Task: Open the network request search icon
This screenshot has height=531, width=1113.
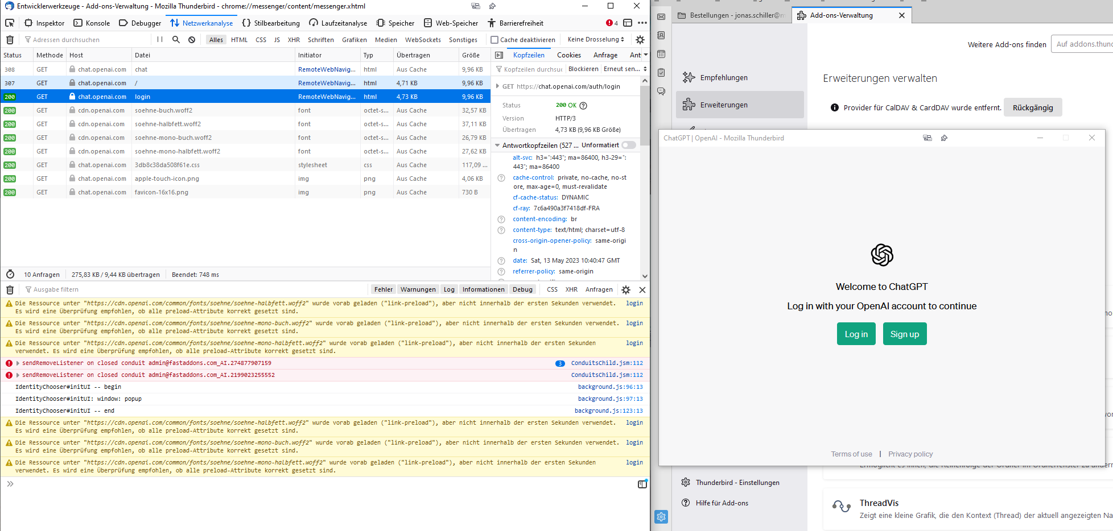Action: (176, 39)
